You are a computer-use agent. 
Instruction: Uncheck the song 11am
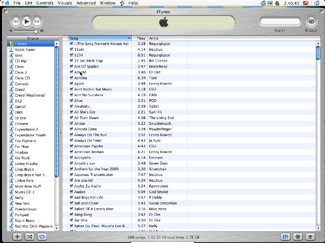coord(71,49)
